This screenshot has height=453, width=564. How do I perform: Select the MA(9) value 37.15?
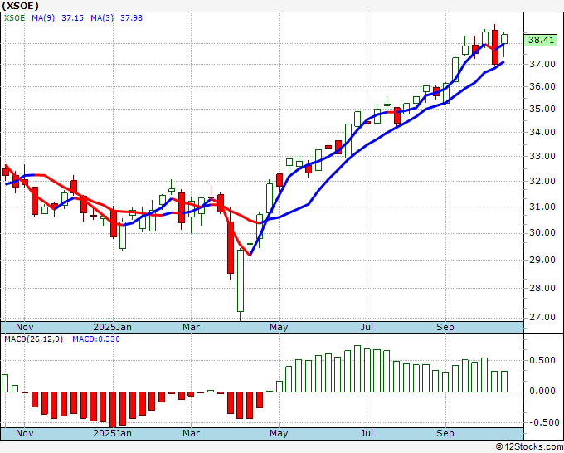pyautogui.click(x=72, y=18)
